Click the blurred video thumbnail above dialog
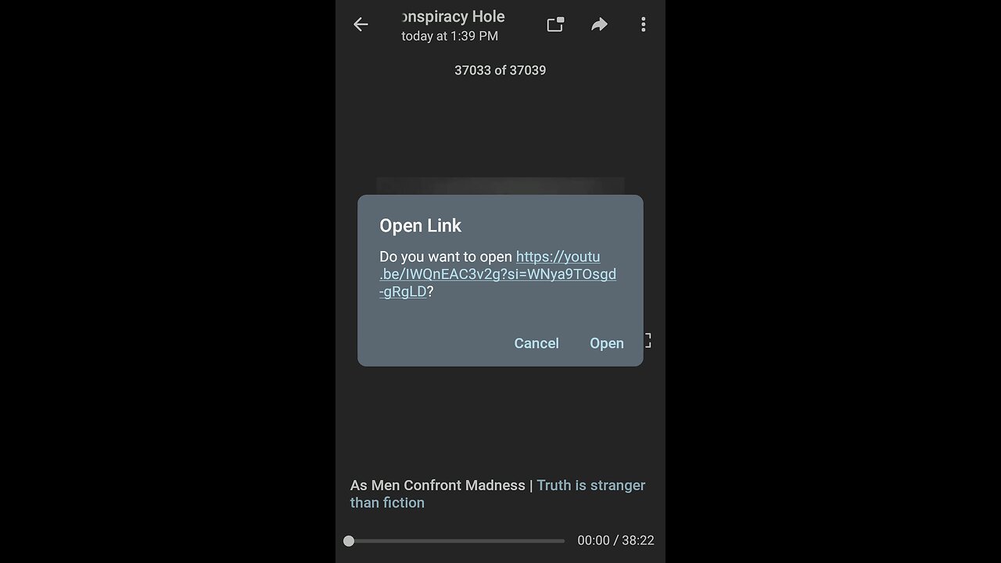1001x563 pixels. pos(500,186)
